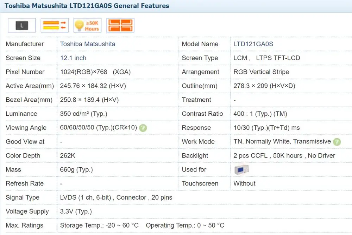Click the Arrangement label
The width and height of the screenshot is (352, 235).
[x=200, y=72]
